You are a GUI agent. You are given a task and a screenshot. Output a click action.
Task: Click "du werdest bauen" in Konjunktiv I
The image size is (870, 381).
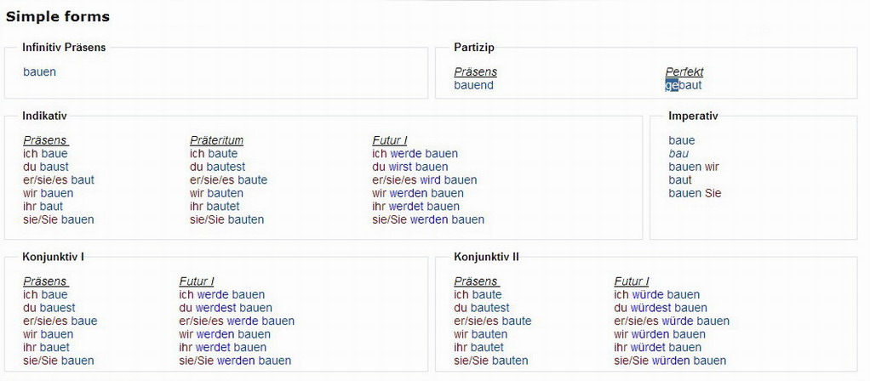click(x=226, y=308)
